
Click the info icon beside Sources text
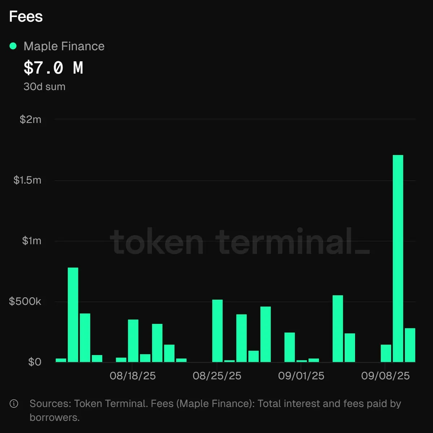(x=14, y=404)
